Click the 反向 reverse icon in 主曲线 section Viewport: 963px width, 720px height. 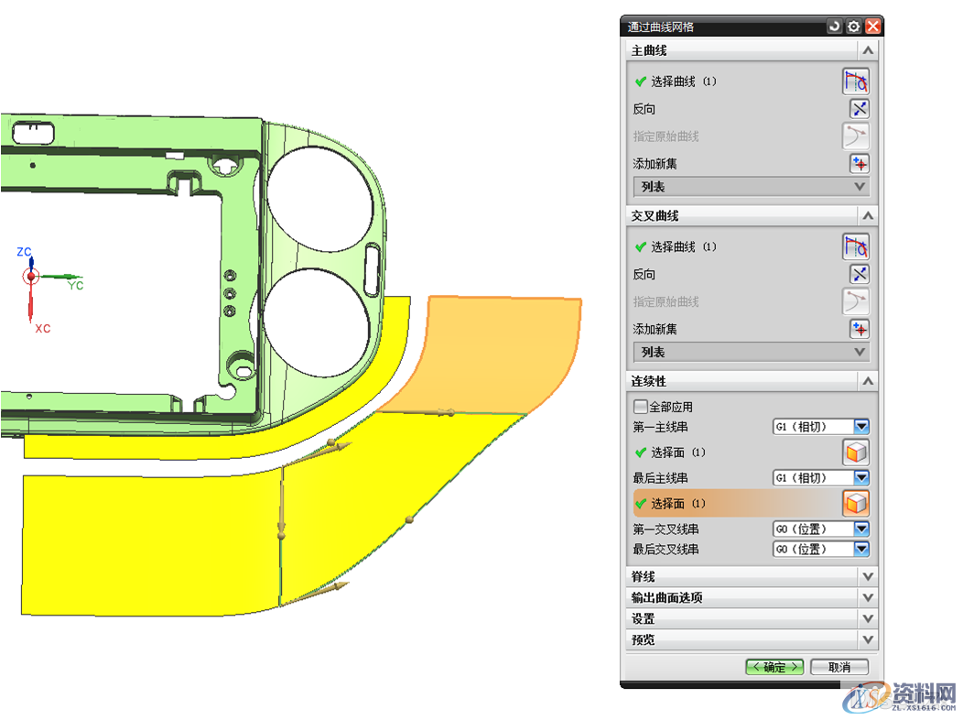pyautogui.click(x=859, y=109)
